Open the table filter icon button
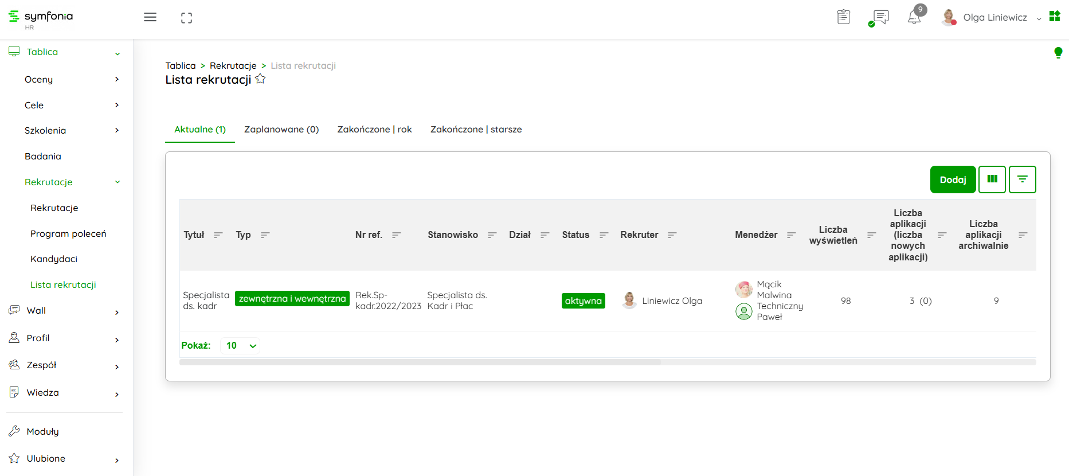This screenshot has width=1069, height=476. 1022,180
